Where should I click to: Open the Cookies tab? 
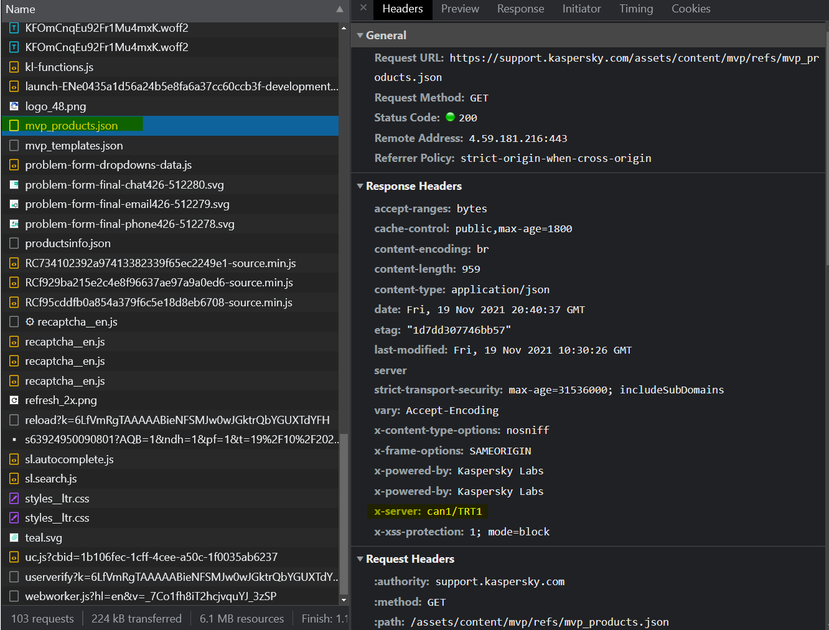[690, 9]
